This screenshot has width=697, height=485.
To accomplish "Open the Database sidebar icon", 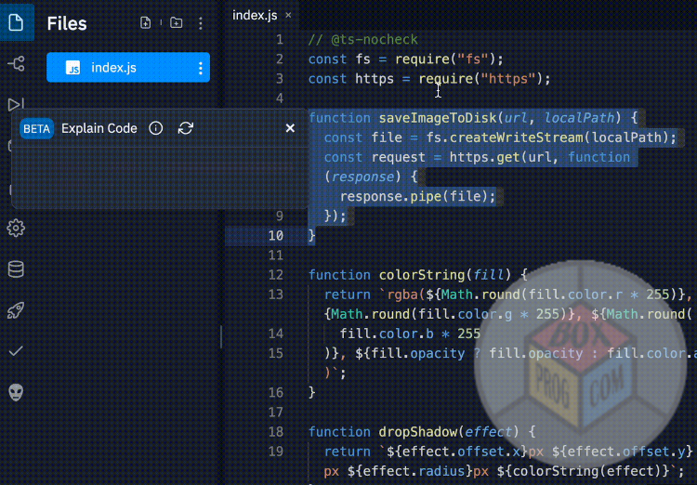I will 16,269.
